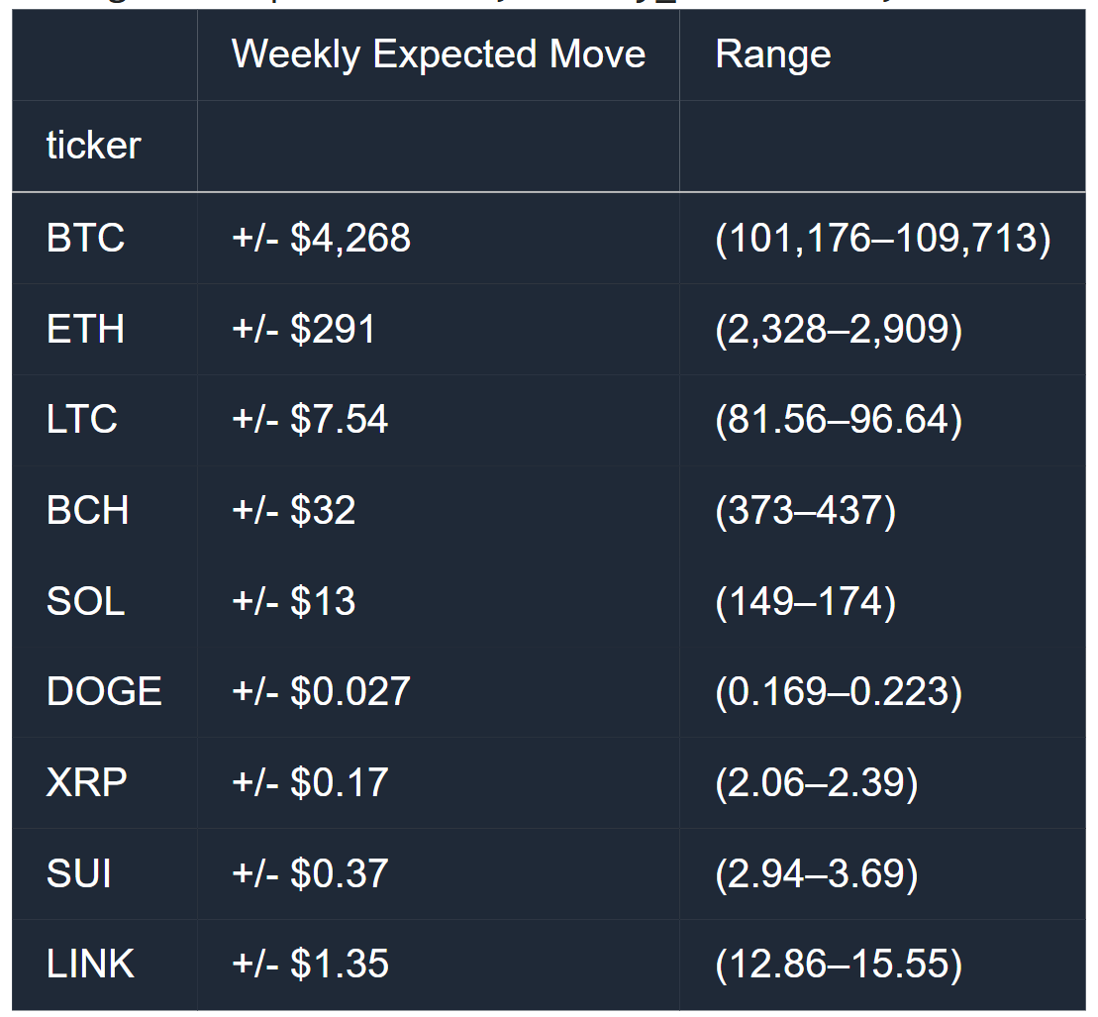Select the SOL ticker cell
The image size is (1098, 1017).
(85, 602)
